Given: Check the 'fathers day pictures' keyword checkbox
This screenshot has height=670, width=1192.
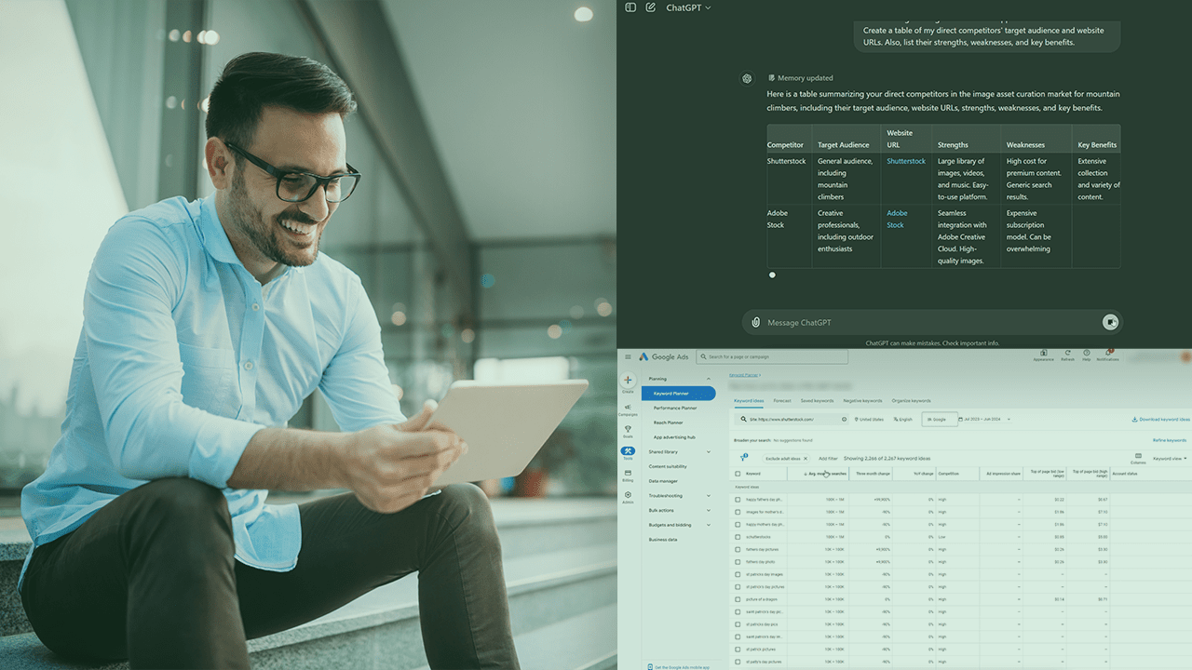Looking at the screenshot, I should coord(738,550).
